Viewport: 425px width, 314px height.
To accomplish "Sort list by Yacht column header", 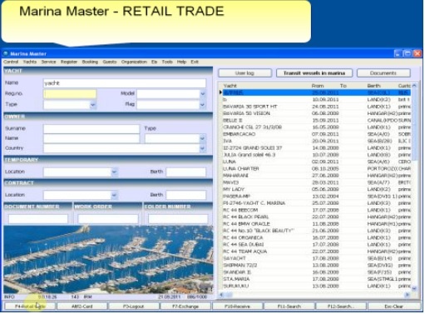I will tap(230, 86).
